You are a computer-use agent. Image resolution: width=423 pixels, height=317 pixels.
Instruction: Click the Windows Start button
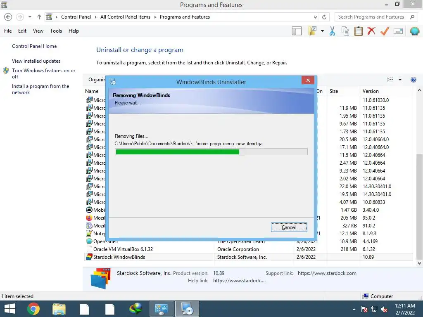click(10, 309)
